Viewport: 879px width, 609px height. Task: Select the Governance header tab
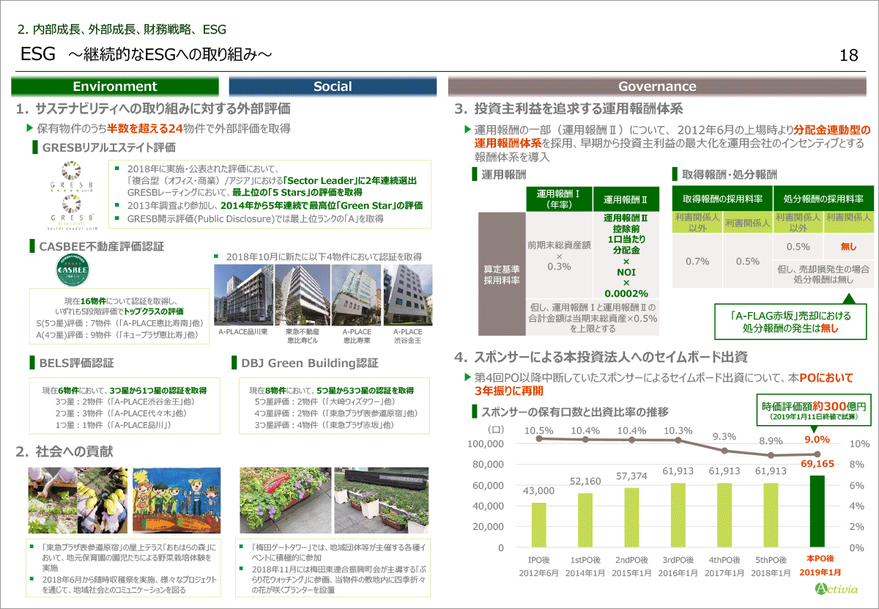click(657, 86)
